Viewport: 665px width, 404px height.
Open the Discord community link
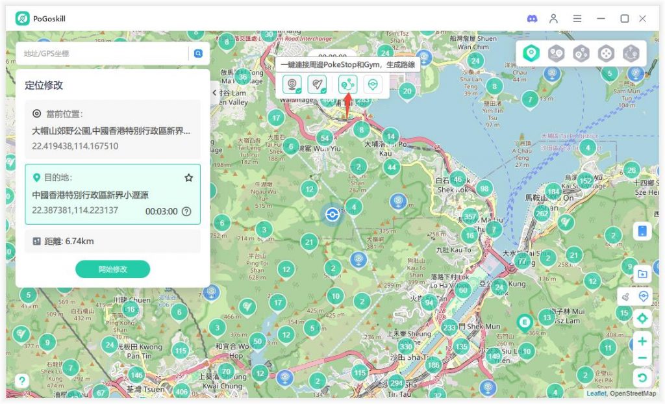(x=532, y=19)
